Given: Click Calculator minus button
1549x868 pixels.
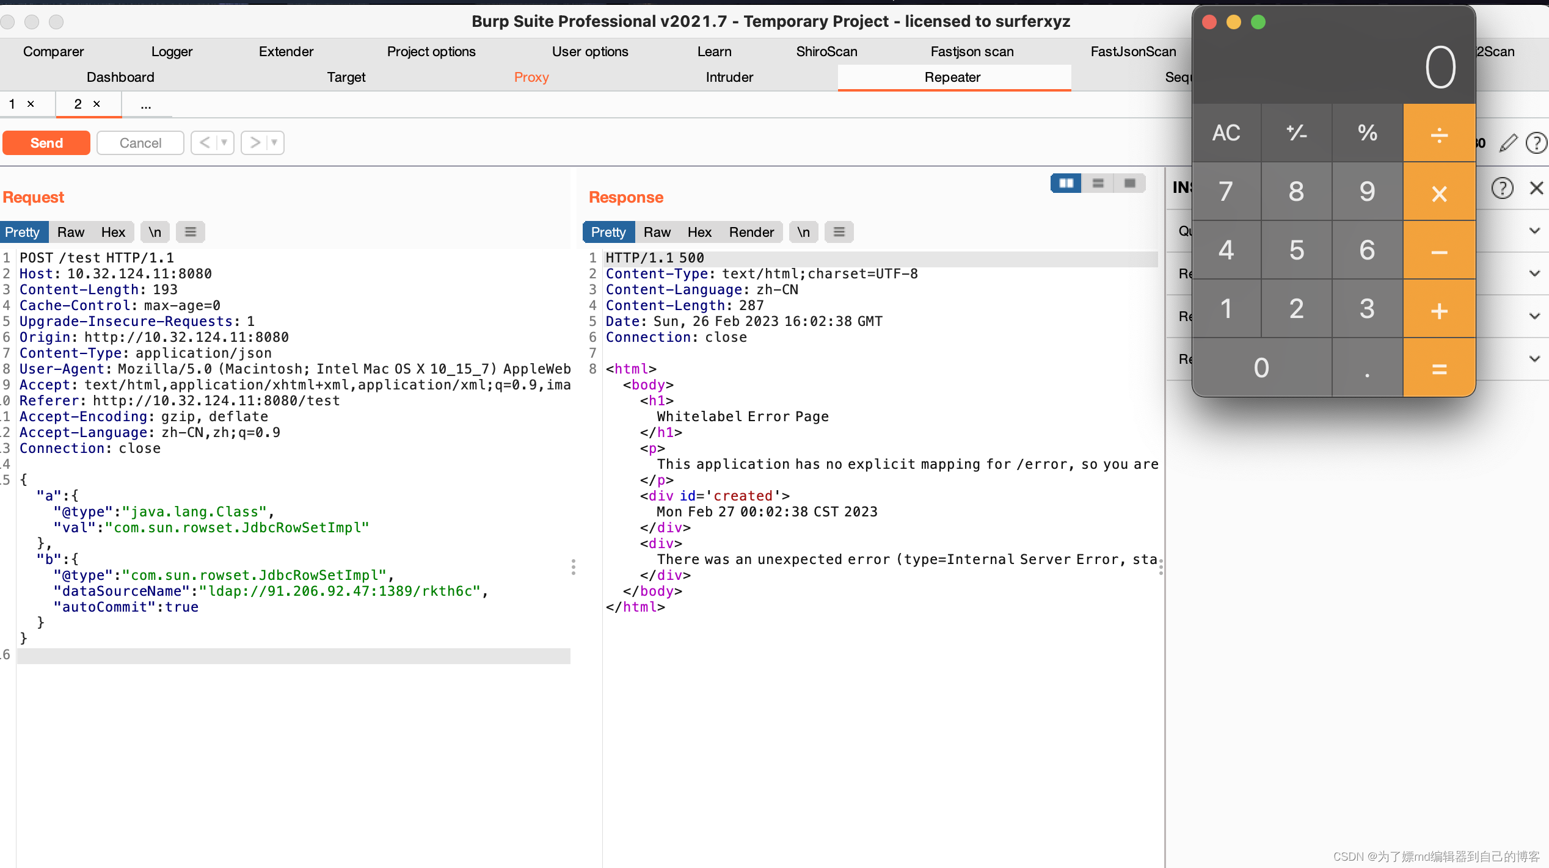Looking at the screenshot, I should [x=1440, y=250].
